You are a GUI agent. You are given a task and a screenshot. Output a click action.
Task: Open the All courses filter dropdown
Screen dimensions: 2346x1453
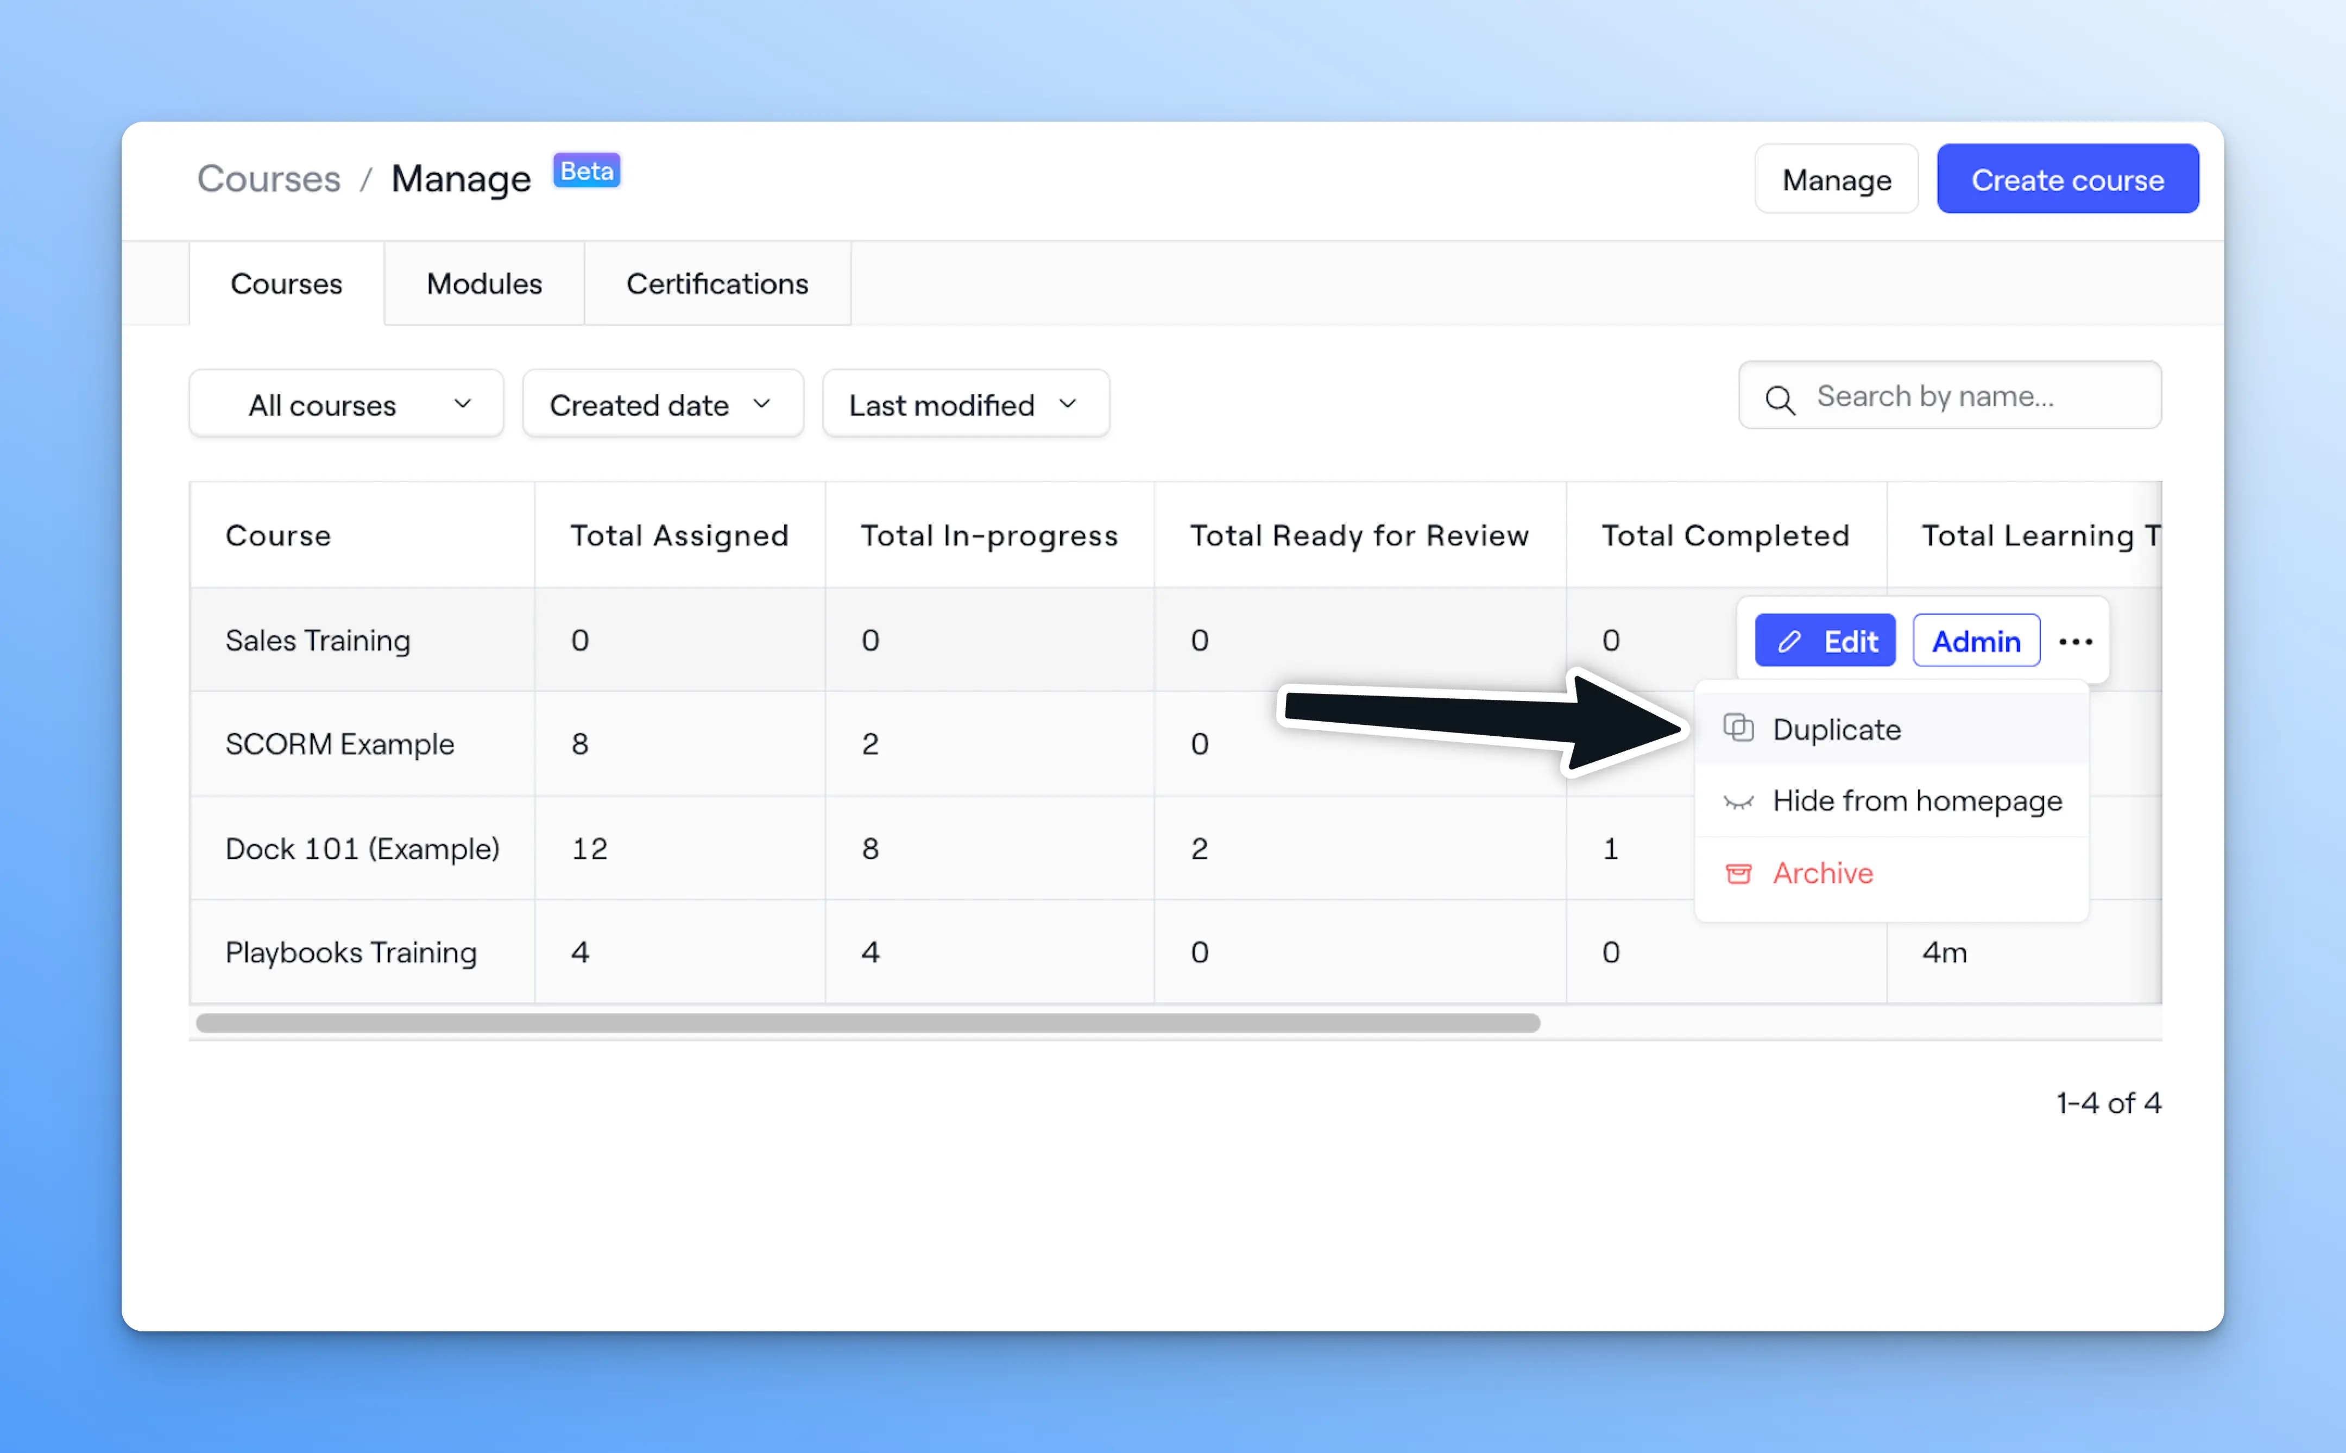(346, 405)
